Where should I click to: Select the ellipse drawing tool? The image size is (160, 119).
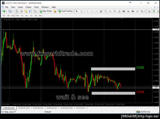(124, 11)
